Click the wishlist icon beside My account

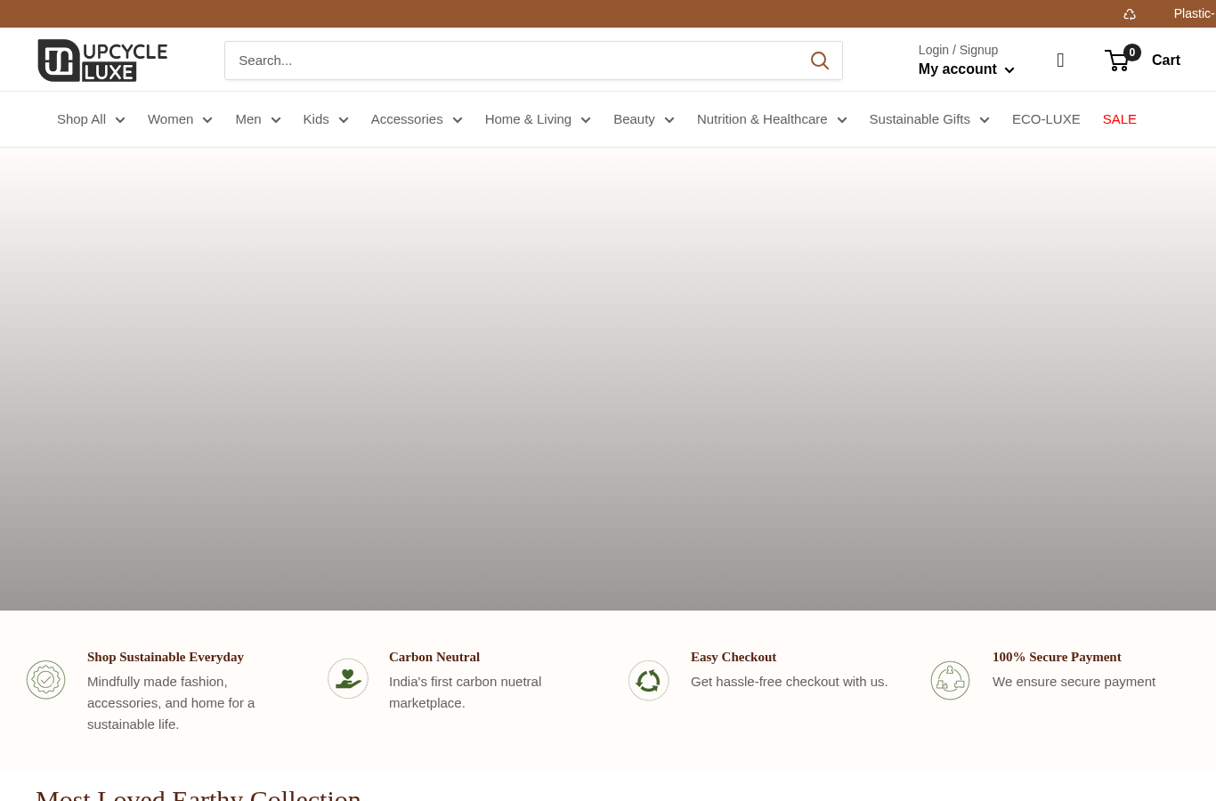point(1060,61)
